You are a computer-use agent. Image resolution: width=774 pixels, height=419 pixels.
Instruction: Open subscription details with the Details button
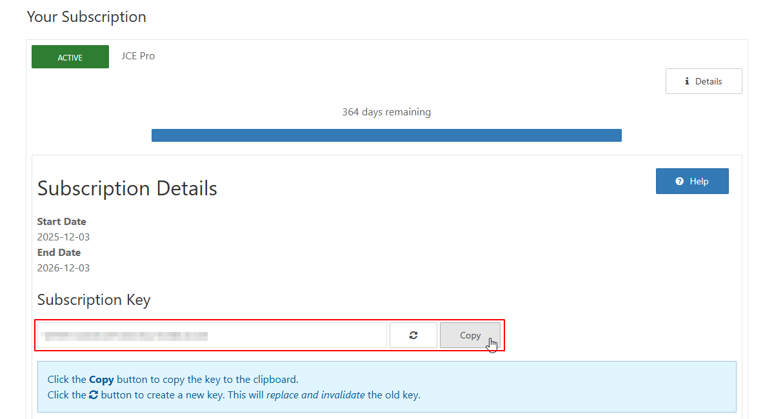click(x=703, y=81)
